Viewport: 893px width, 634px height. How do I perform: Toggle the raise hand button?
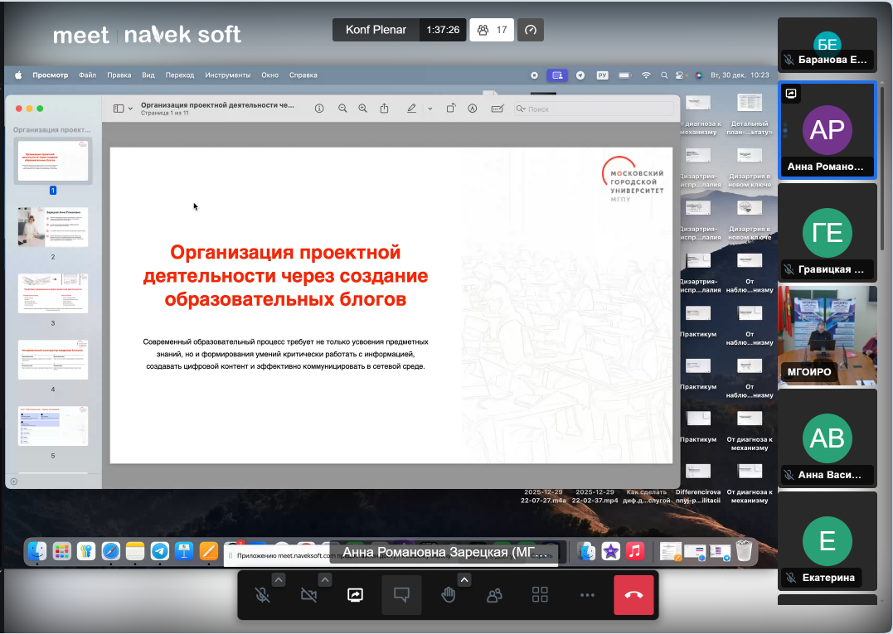coord(449,595)
